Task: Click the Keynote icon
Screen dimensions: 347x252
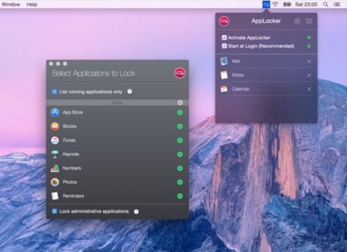Action: point(55,154)
